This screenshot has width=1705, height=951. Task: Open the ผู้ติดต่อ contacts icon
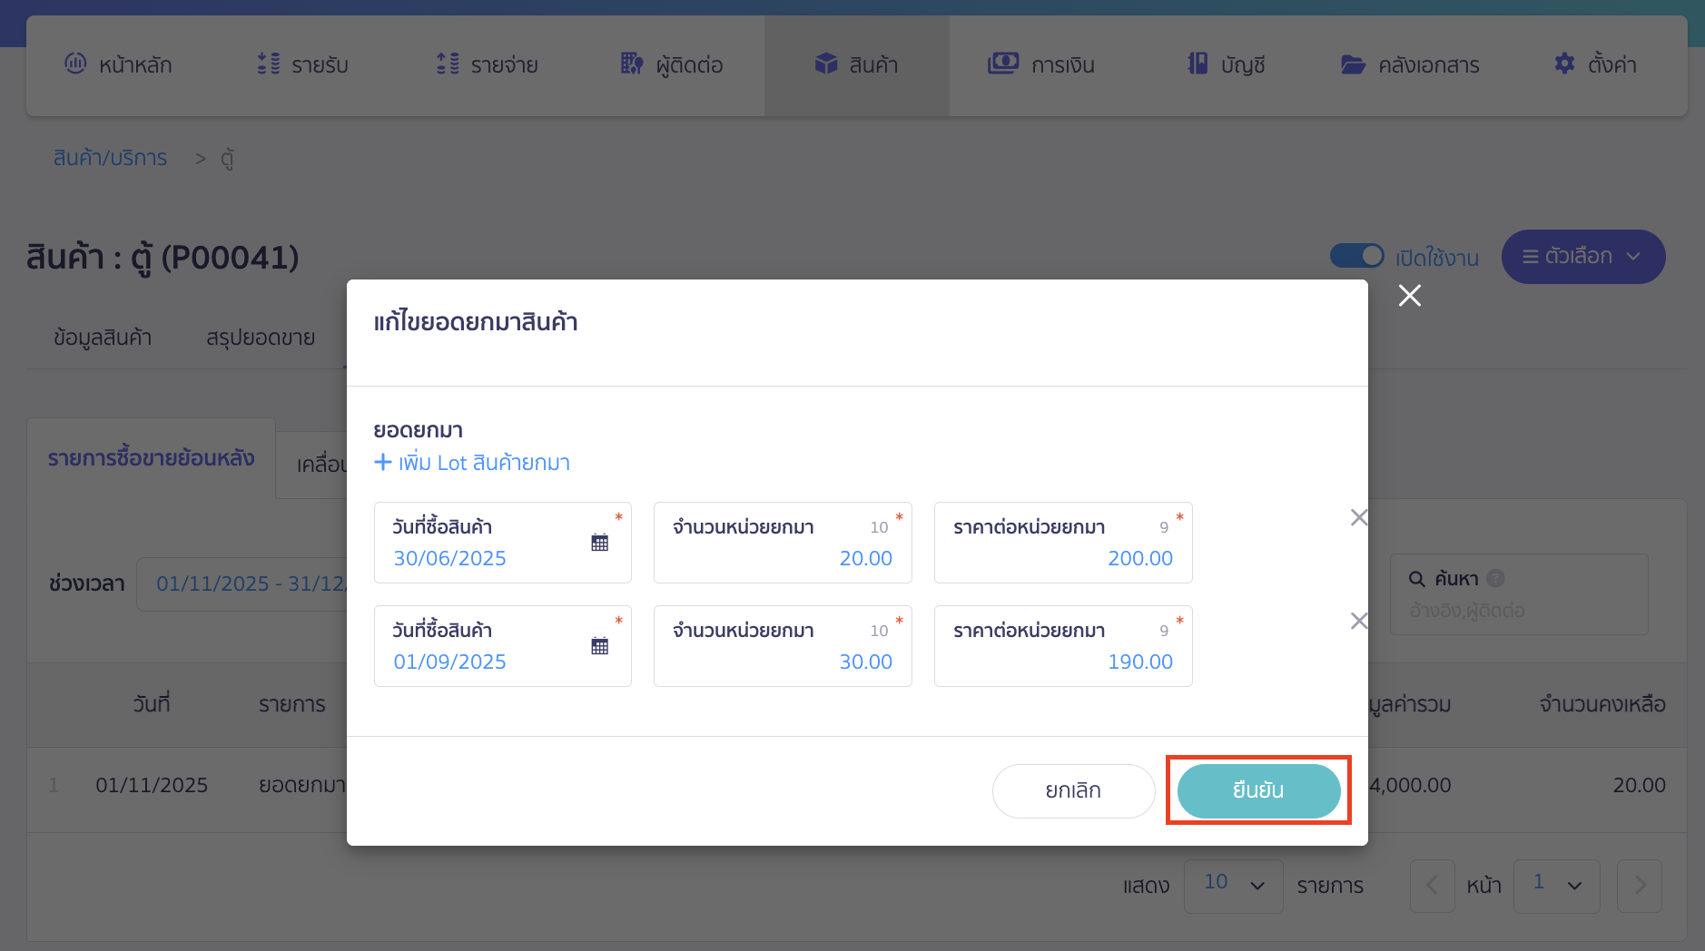[x=633, y=64]
